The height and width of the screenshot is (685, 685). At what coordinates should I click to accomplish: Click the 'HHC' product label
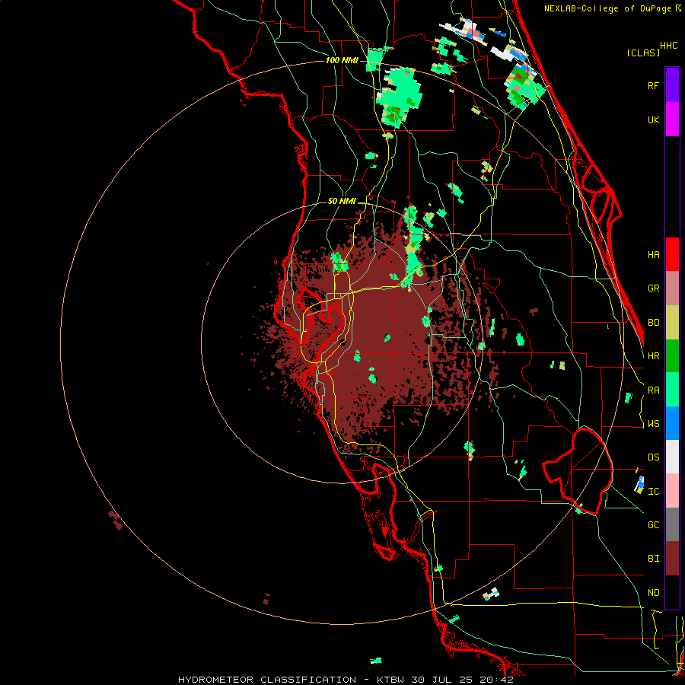tap(668, 46)
